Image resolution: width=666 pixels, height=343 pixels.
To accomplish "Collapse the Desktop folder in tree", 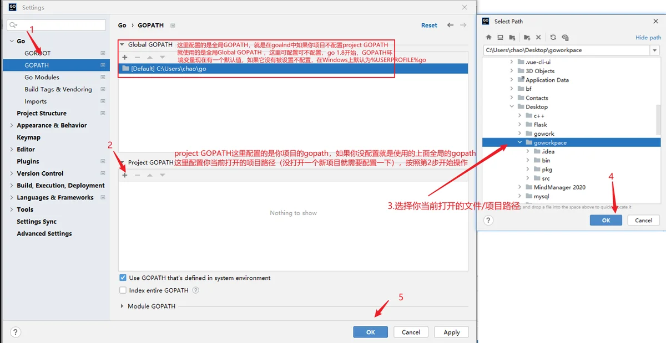I will point(512,107).
